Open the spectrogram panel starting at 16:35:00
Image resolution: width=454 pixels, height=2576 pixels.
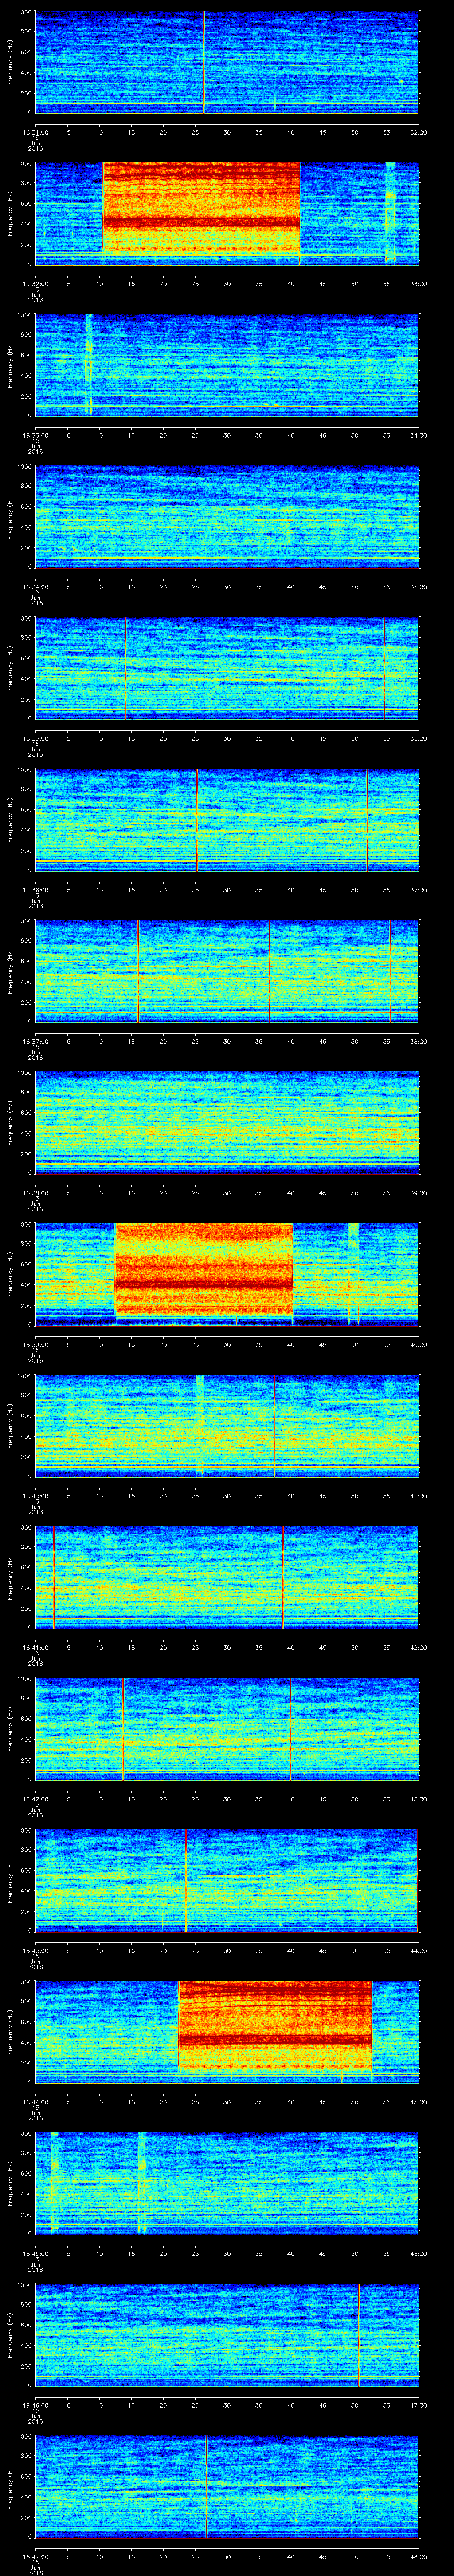click(x=227, y=668)
